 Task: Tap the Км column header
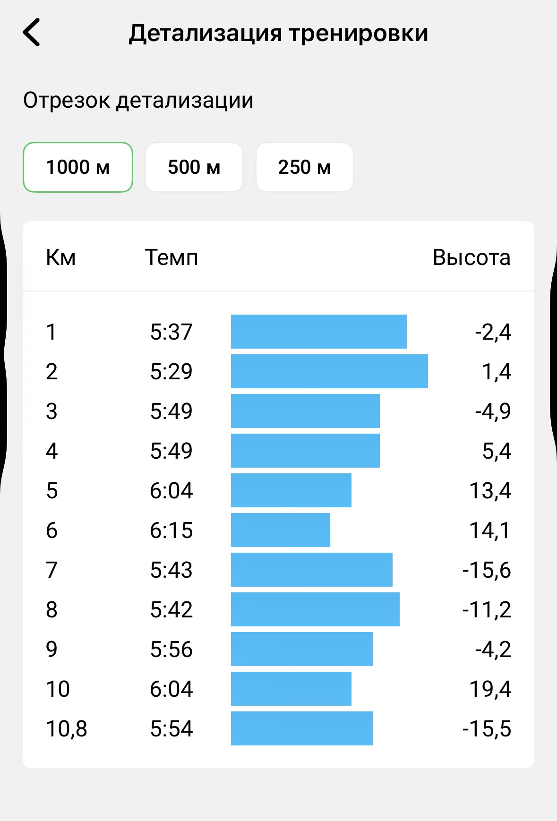pyautogui.click(x=61, y=258)
